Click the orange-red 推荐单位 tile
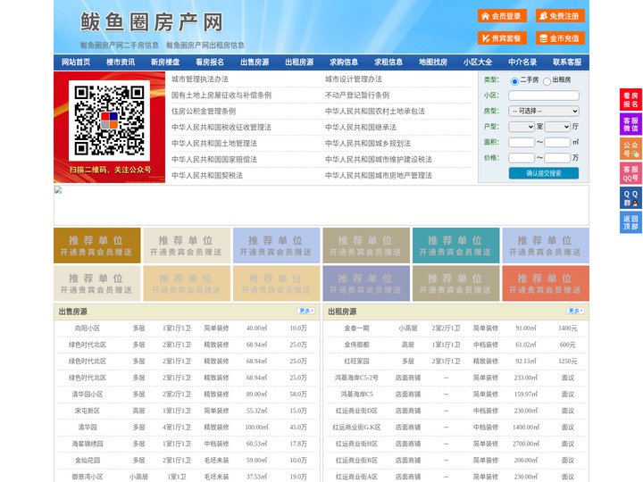 click(546, 283)
